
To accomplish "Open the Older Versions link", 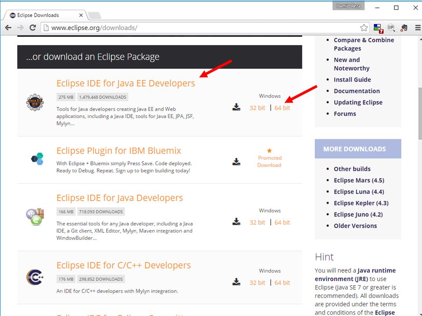I will [x=355, y=226].
